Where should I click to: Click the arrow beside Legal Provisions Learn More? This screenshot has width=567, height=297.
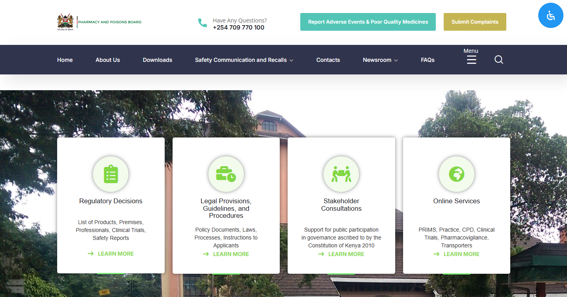(x=206, y=254)
